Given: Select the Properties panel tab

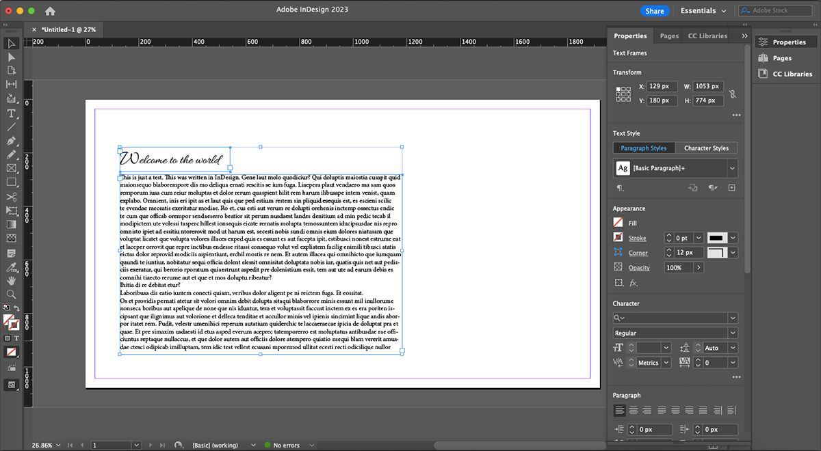Looking at the screenshot, I should click(630, 36).
